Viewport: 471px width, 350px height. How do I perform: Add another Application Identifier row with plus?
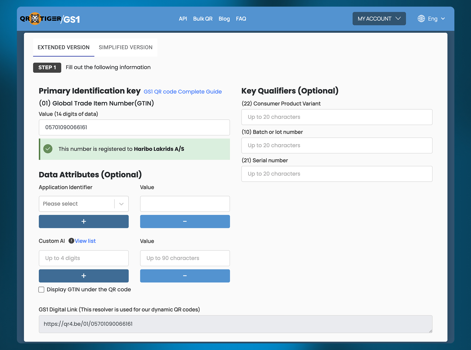(x=84, y=221)
